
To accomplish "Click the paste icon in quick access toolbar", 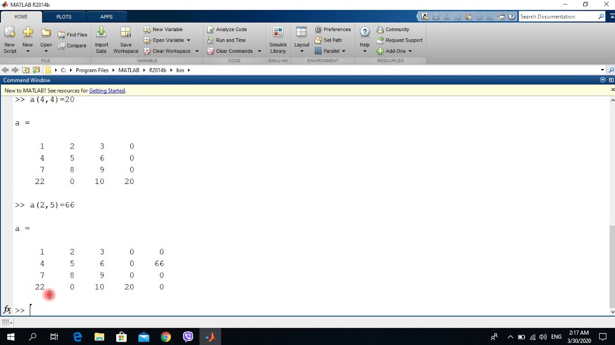I will (x=468, y=16).
